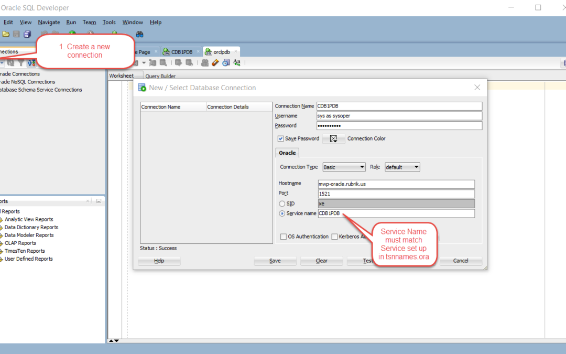
Task: Click the SQL History clock icon
Action: click(226, 63)
